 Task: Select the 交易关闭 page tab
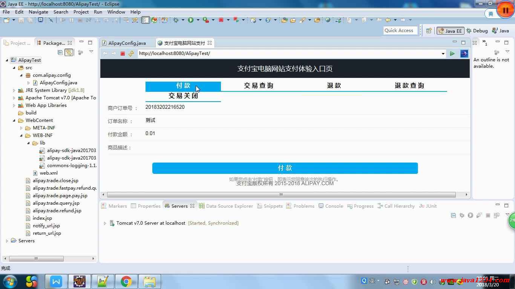click(183, 96)
